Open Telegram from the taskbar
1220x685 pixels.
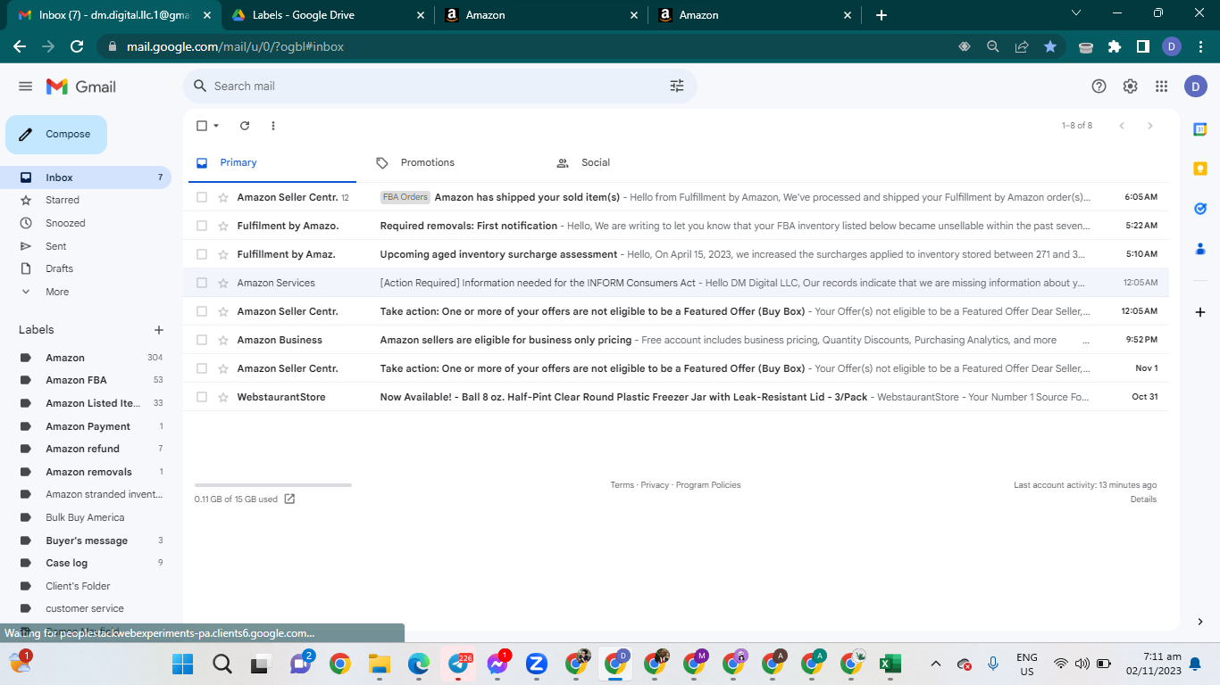(458, 664)
